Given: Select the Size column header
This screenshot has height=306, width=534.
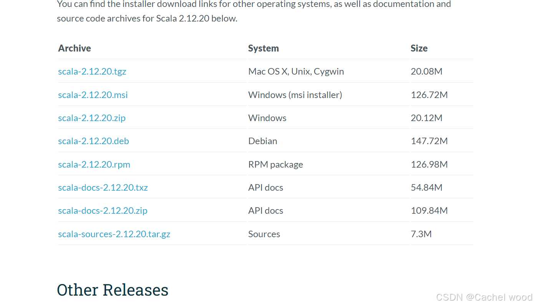Looking at the screenshot, I should (419, 48).
